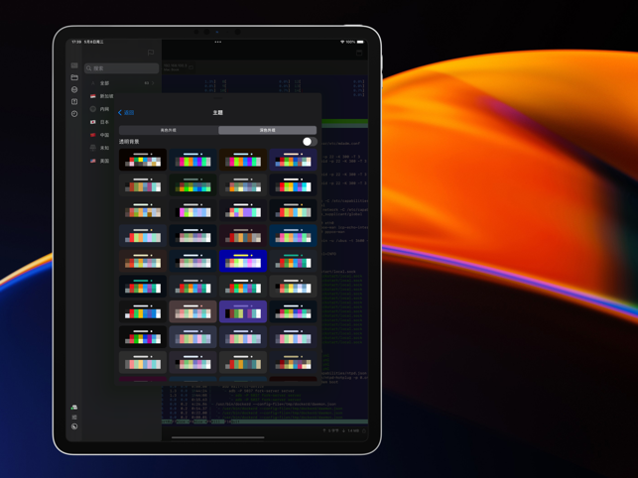
Task: Open the servers panel icon atop sidebar
Action: coord(74,65)
